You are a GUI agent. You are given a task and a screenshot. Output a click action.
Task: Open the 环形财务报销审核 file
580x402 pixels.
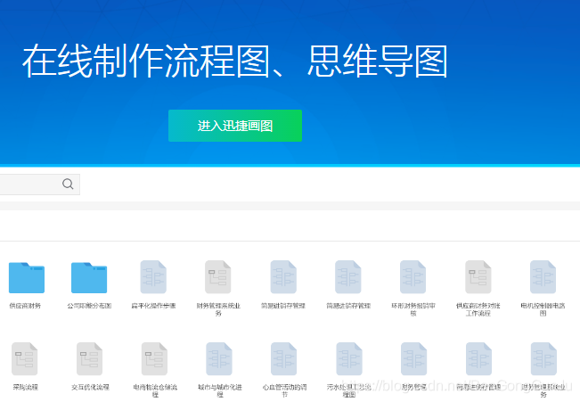coord(413,277)
